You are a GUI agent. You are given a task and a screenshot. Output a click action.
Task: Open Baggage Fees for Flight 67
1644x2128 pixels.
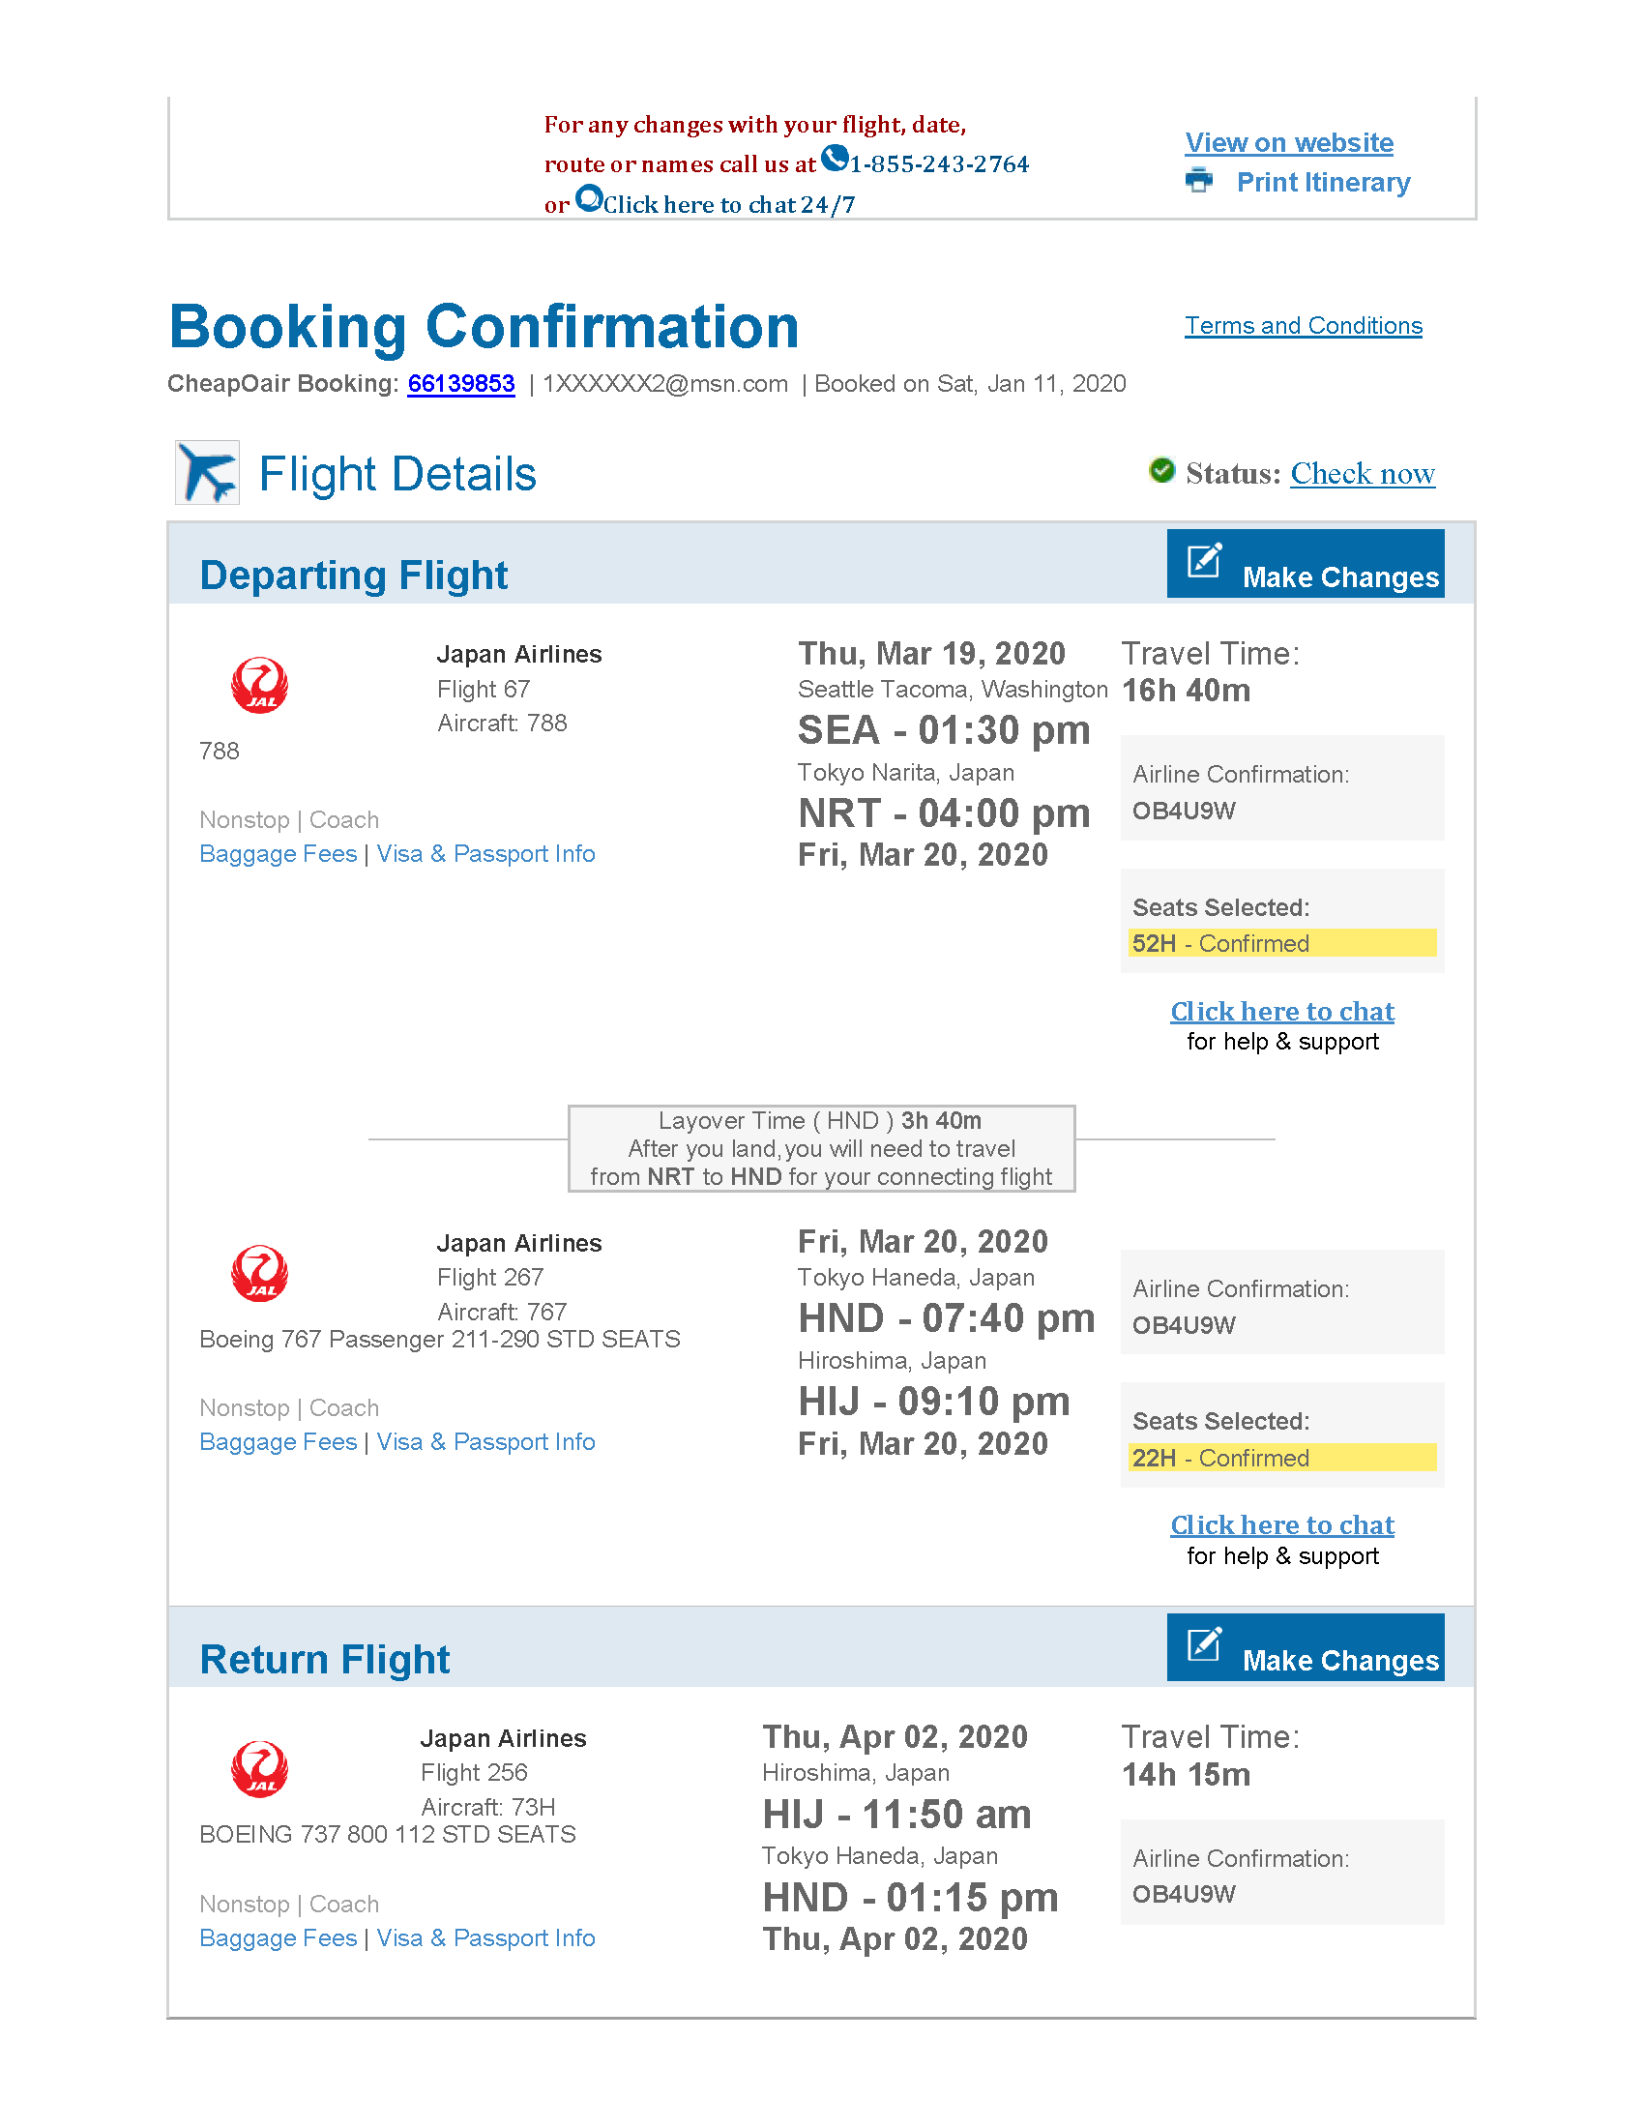(x=278, y=854)
